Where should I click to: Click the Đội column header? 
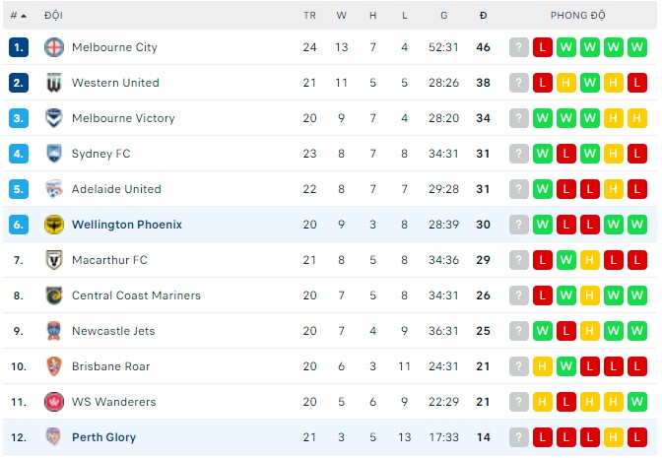(53, 16)
